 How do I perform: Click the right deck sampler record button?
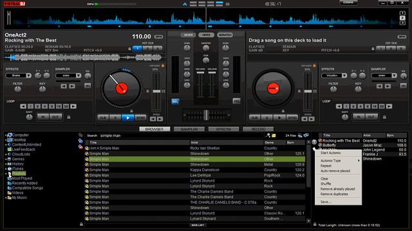click(x=404, y=86)
